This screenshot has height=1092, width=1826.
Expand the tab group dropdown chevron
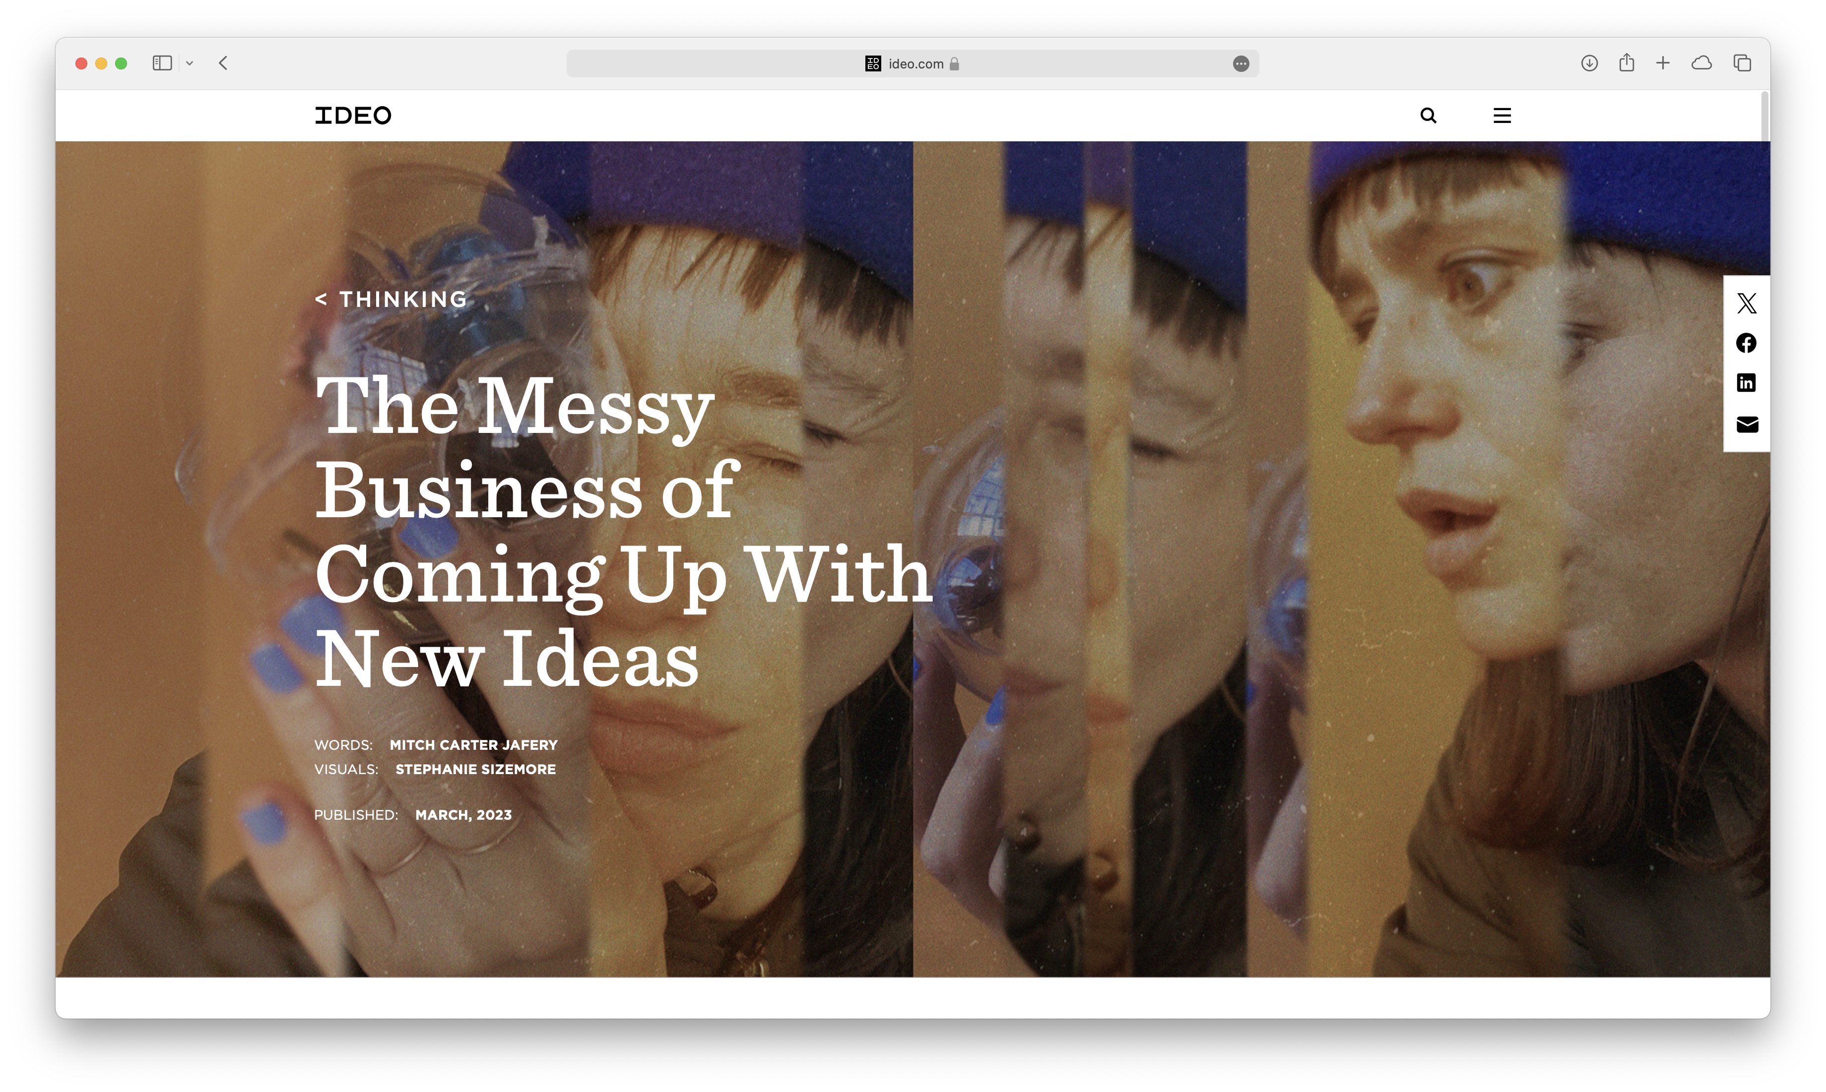[x=189, y=63]
